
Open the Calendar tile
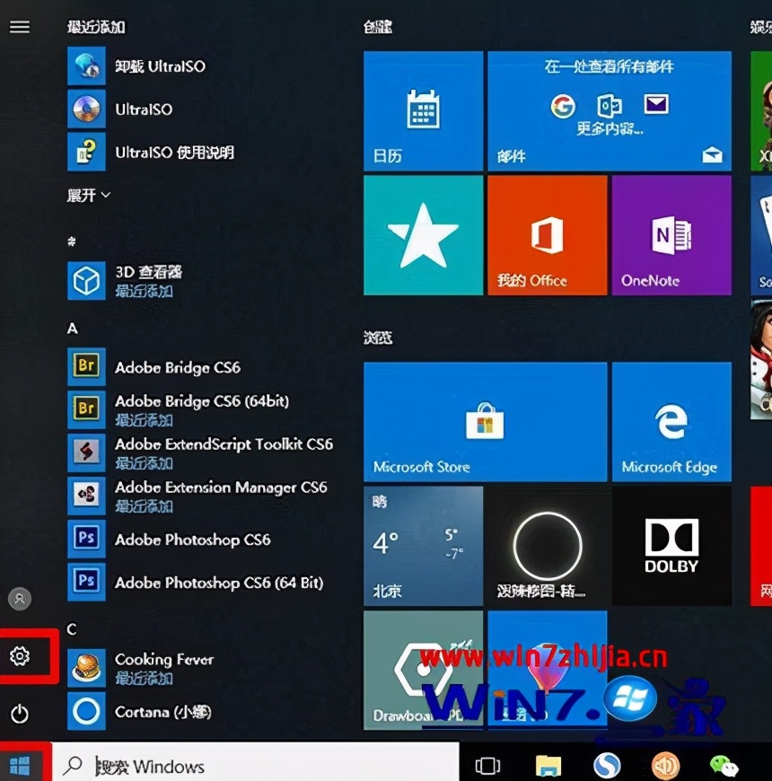tap(423, 110)
